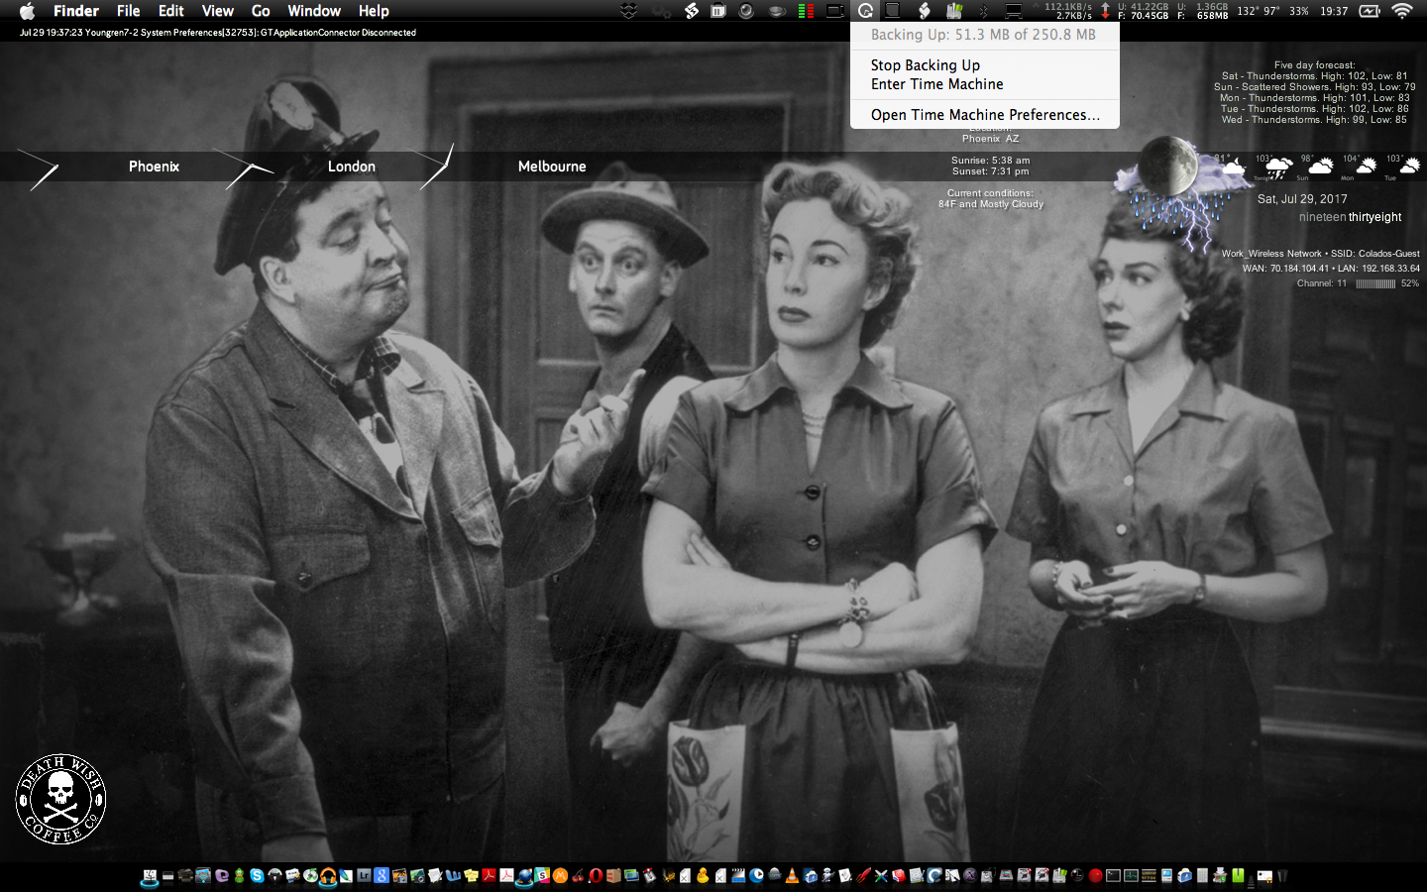Click the Melbourne clock label on the desktop

[x=552, y=167]
